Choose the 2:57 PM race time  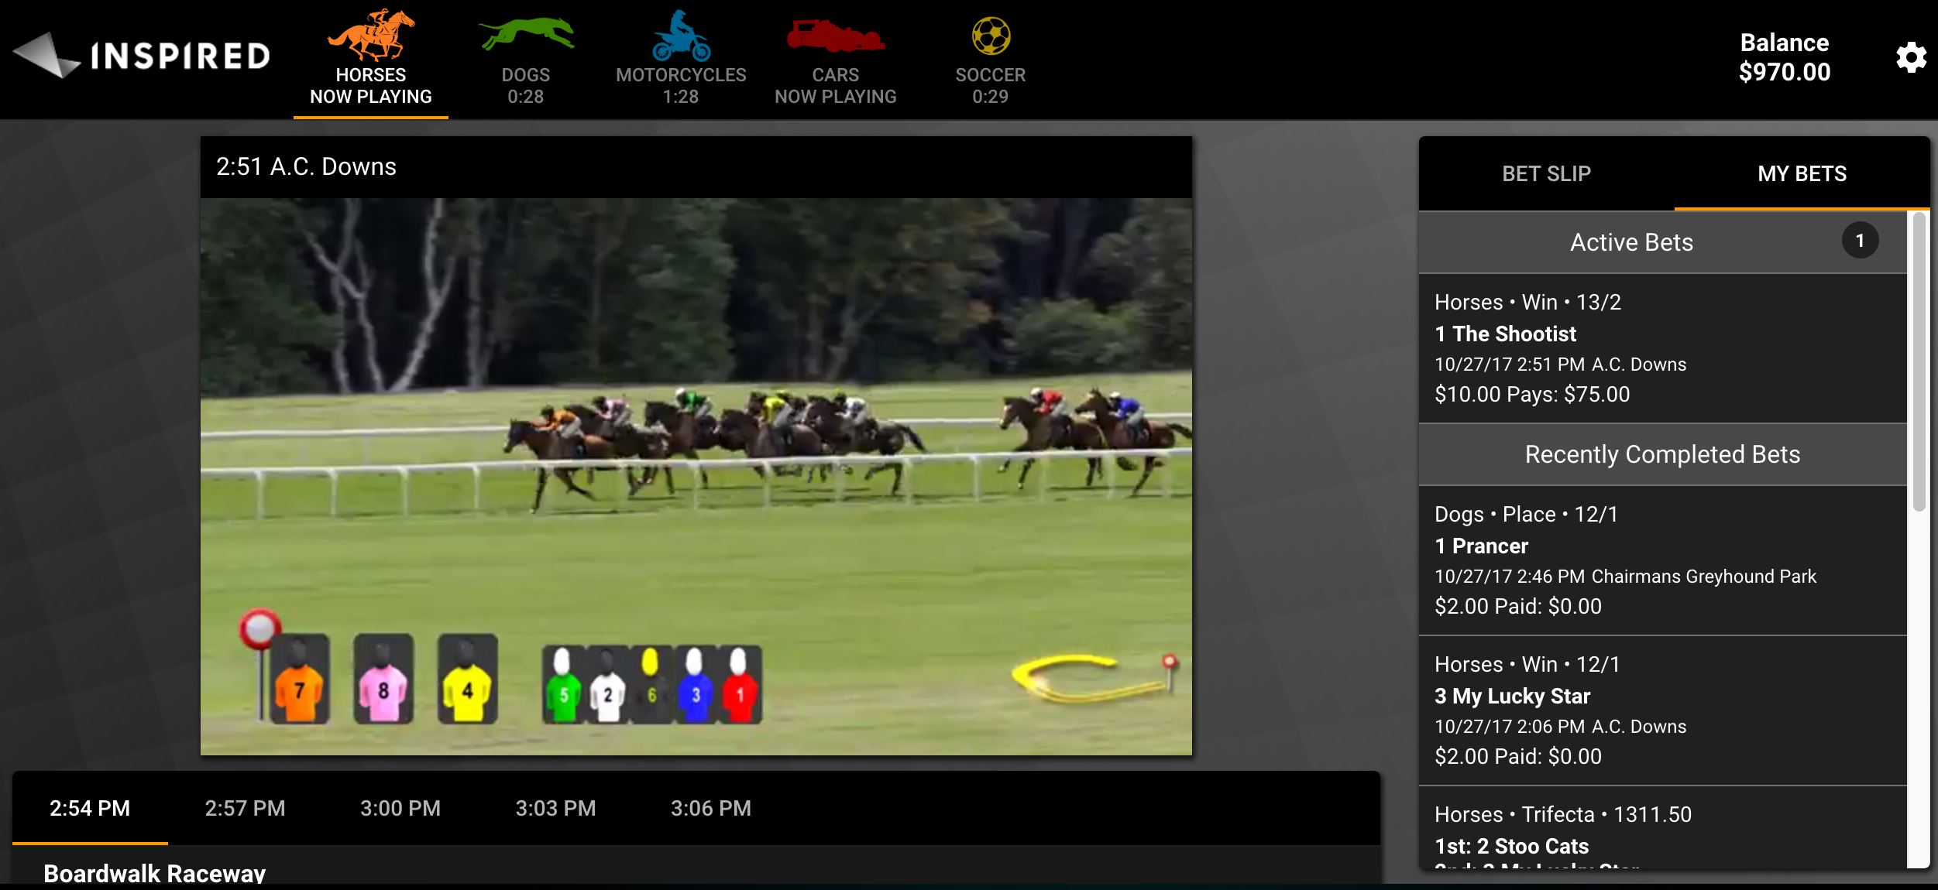(245, 808)
